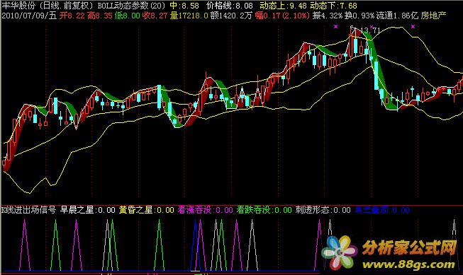
Task: Select the 动态上:9.48 upper band value
Action: click(284, 6)
